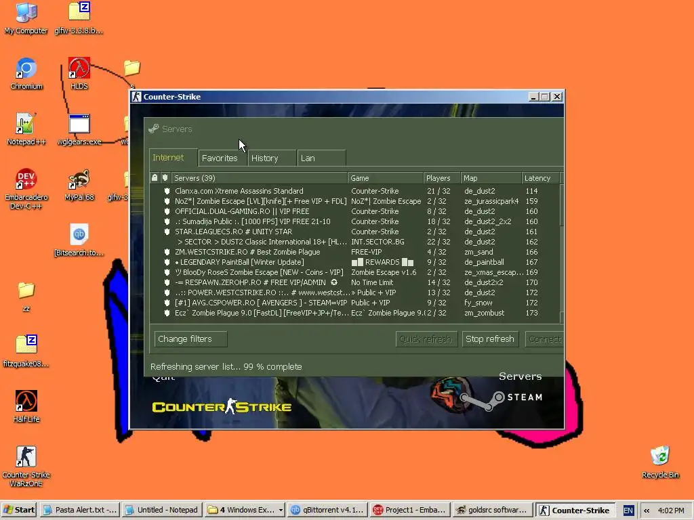Sort servers by the VAC shield column

(x=165, y=178)
